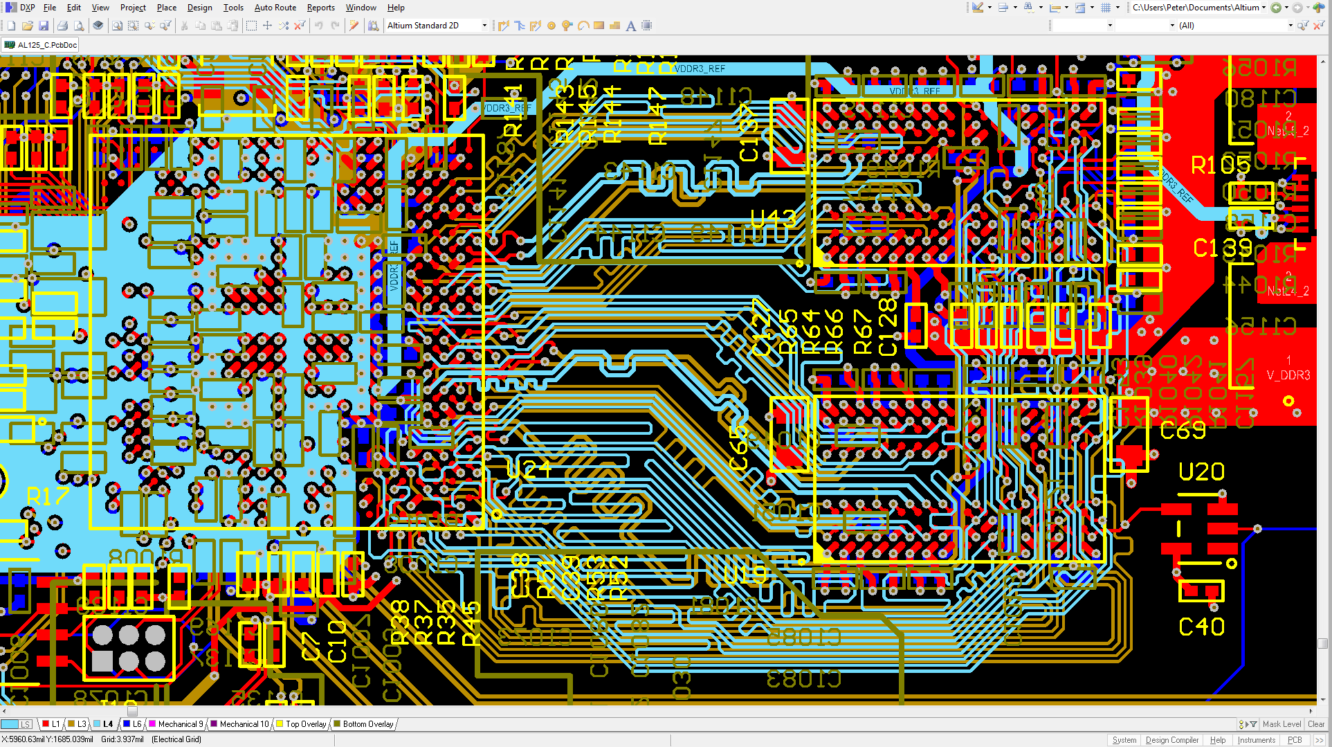The height and width of the screenshot is (747, 1332).
Task: Click the Place Fill rectangle icon
Action: click(599, 26)
